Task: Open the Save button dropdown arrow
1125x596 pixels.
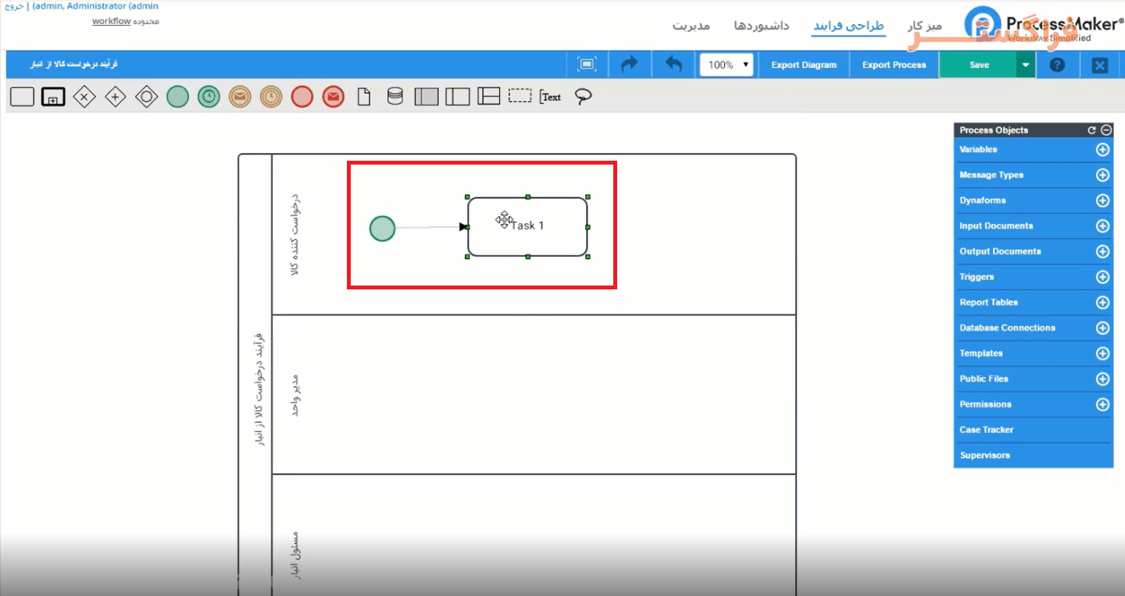Action: [1026, 65]
